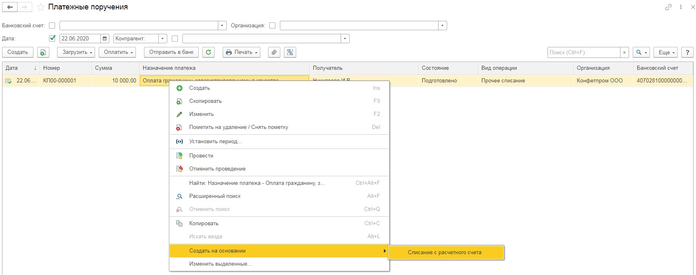
Task: Select Изменить выделенные... menu entry
Action: 279,264
